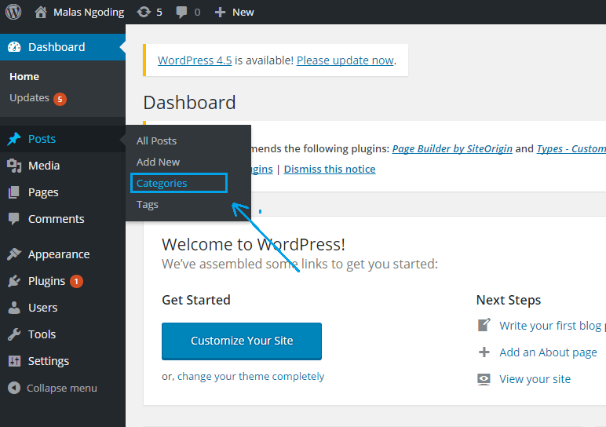Select Tags in Posts submenu

(x=148, y=204)
